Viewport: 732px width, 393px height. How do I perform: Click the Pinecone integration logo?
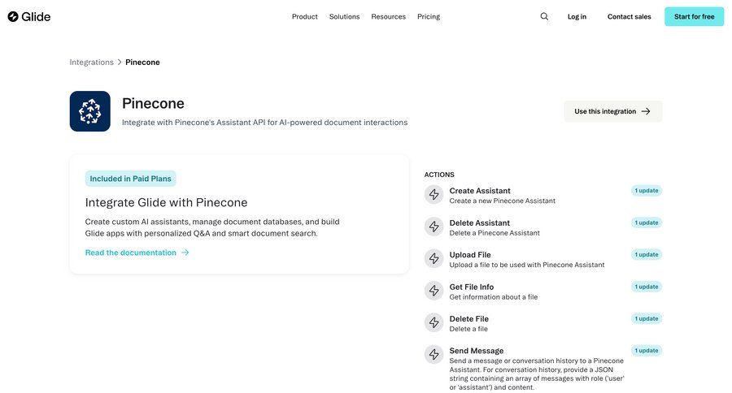[x=89, y=111]
